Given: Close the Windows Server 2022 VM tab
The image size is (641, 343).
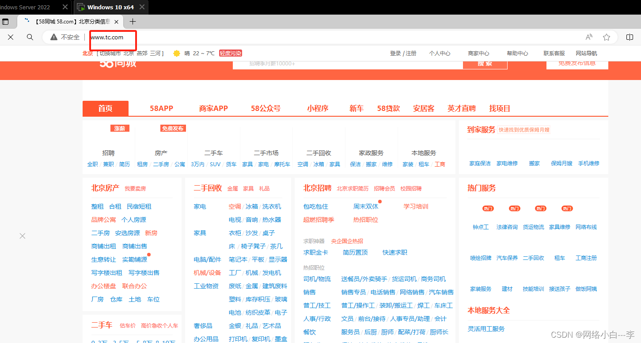Looking at the screenshot, I should tap(65, 7).
